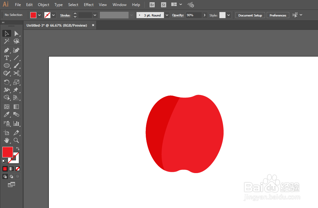Choose the Scissors tool

pos(16,73)
